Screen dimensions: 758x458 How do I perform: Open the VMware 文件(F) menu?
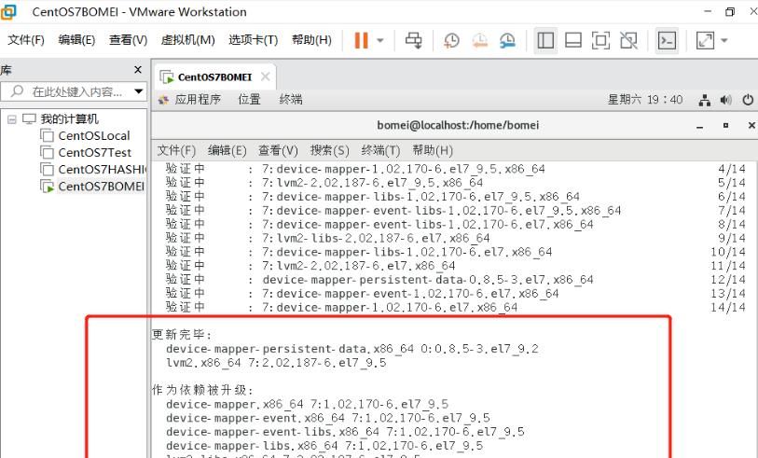(x=25, y=40)
